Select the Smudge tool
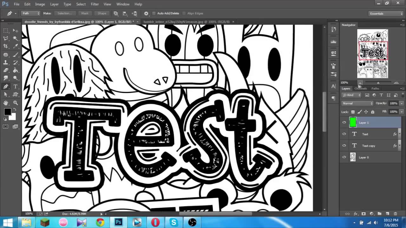 click(6, 78)
